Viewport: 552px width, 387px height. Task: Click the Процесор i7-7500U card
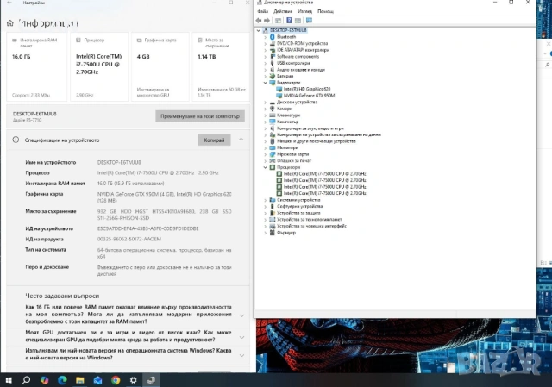[99, 67]
